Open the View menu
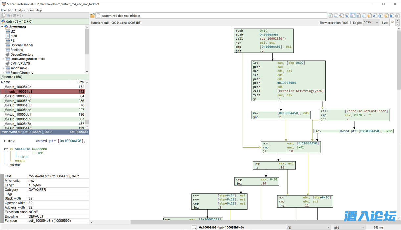 coord(31,10)
